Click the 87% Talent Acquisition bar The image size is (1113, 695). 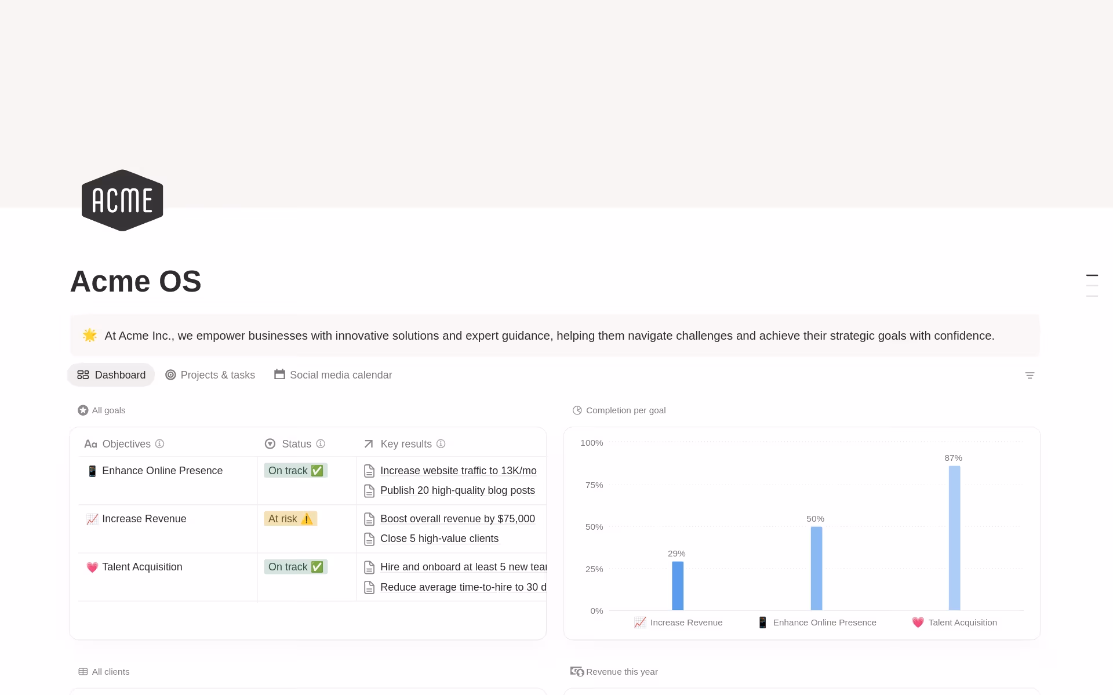[954, 537]
